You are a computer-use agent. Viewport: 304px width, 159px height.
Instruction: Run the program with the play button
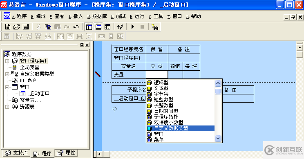click(x=133, y=27)
